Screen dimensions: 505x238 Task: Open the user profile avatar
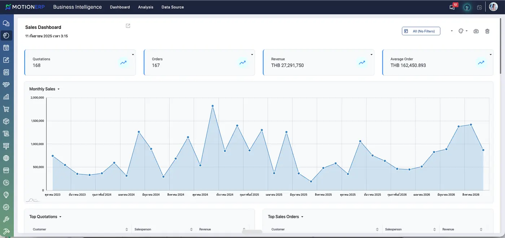pos(493,7)
